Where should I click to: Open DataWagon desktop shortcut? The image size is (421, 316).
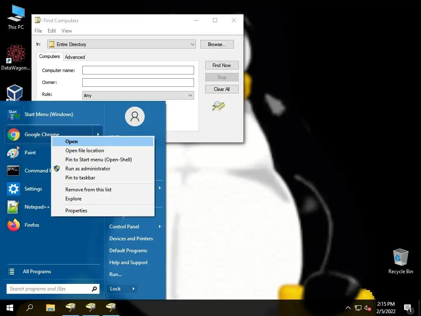pyautogui.click(x=16, y=58)
